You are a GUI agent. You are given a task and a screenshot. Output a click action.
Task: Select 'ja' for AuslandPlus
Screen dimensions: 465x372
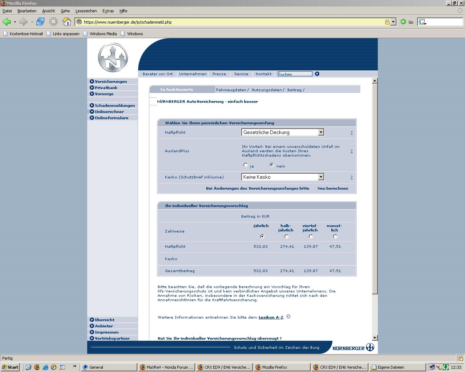click(246, 165)
